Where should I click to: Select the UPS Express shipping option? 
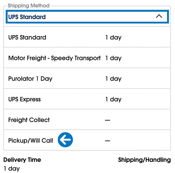click(24, 99)
